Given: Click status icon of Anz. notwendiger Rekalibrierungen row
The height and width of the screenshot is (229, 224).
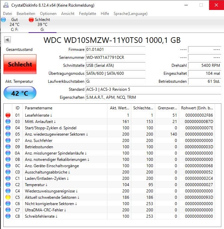Looking at the screenshot, I should pyautogui.click(x=8, y=159).
